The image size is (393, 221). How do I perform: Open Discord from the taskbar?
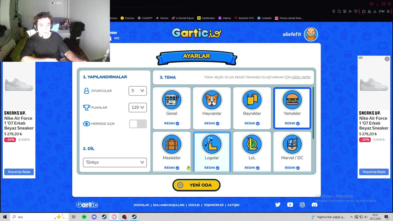[x=94, y=217]
